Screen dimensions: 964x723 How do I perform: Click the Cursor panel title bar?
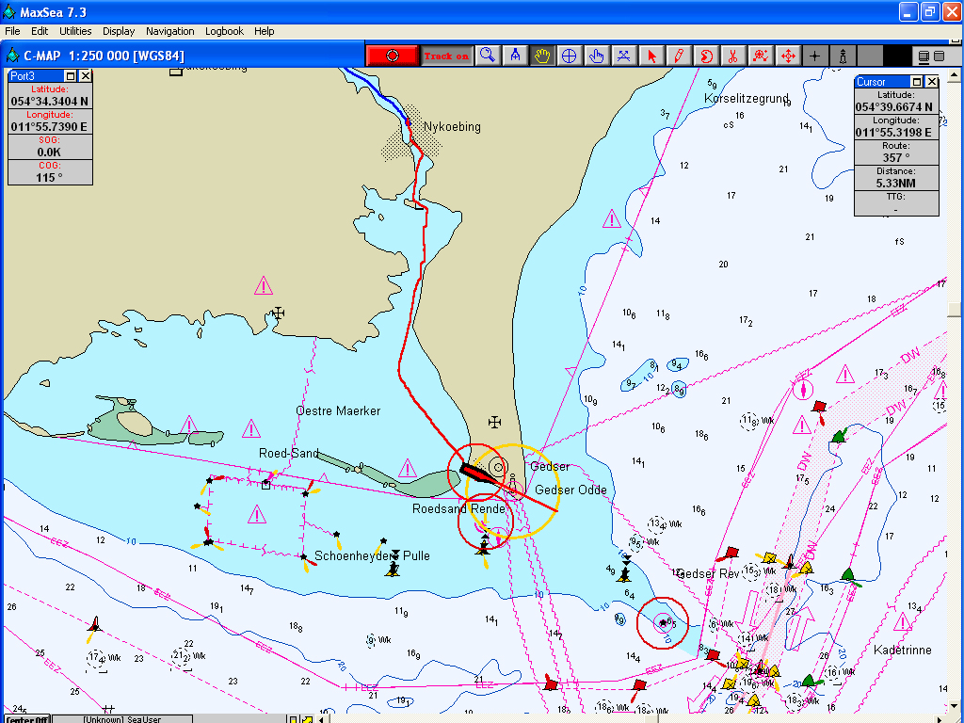tap(883, 82)
